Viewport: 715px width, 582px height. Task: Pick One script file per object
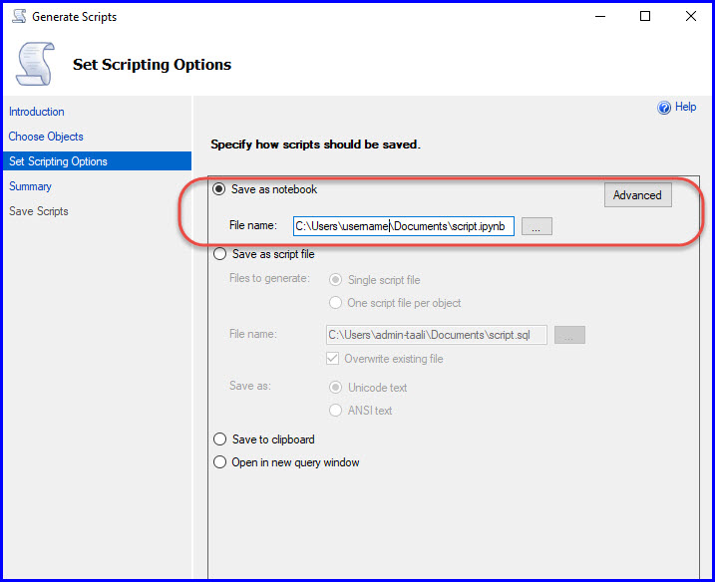[x=335, y=303]
